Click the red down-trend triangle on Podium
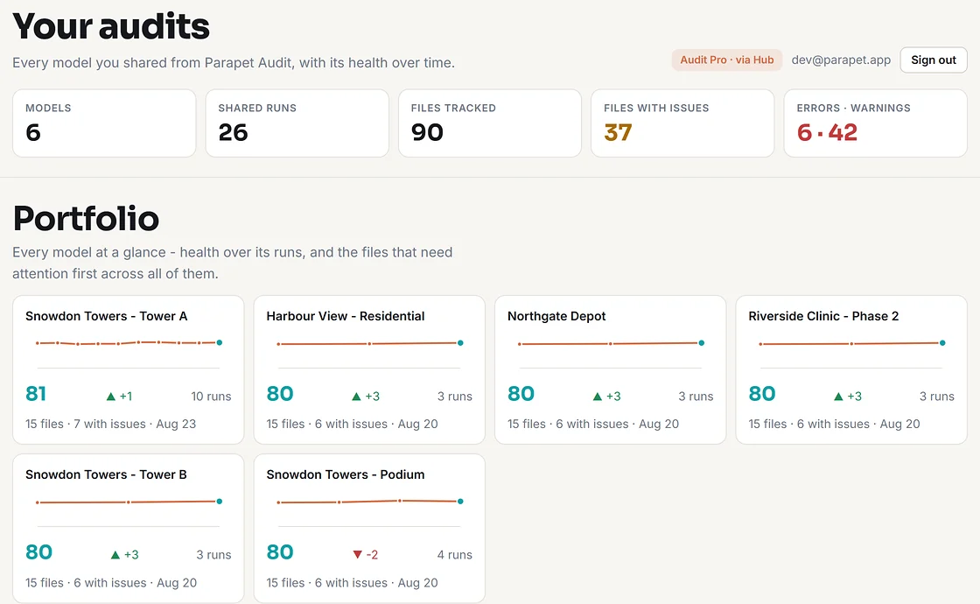This screenshot has height=604, width=980. click(358, 555)
